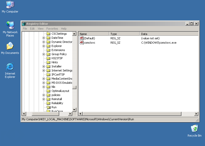This screenshot has width=205, height=146.
Task: Select the Extensions key label
Action: click(58, 50)
